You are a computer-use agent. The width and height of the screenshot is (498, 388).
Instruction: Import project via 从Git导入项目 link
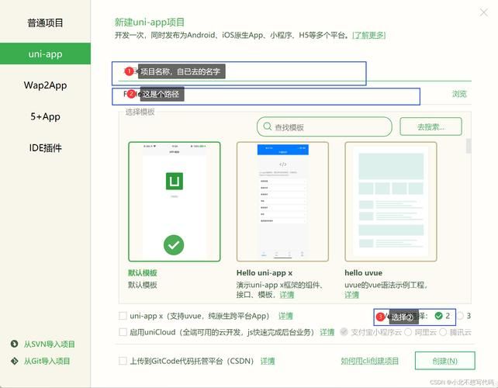tap(47, 362)
